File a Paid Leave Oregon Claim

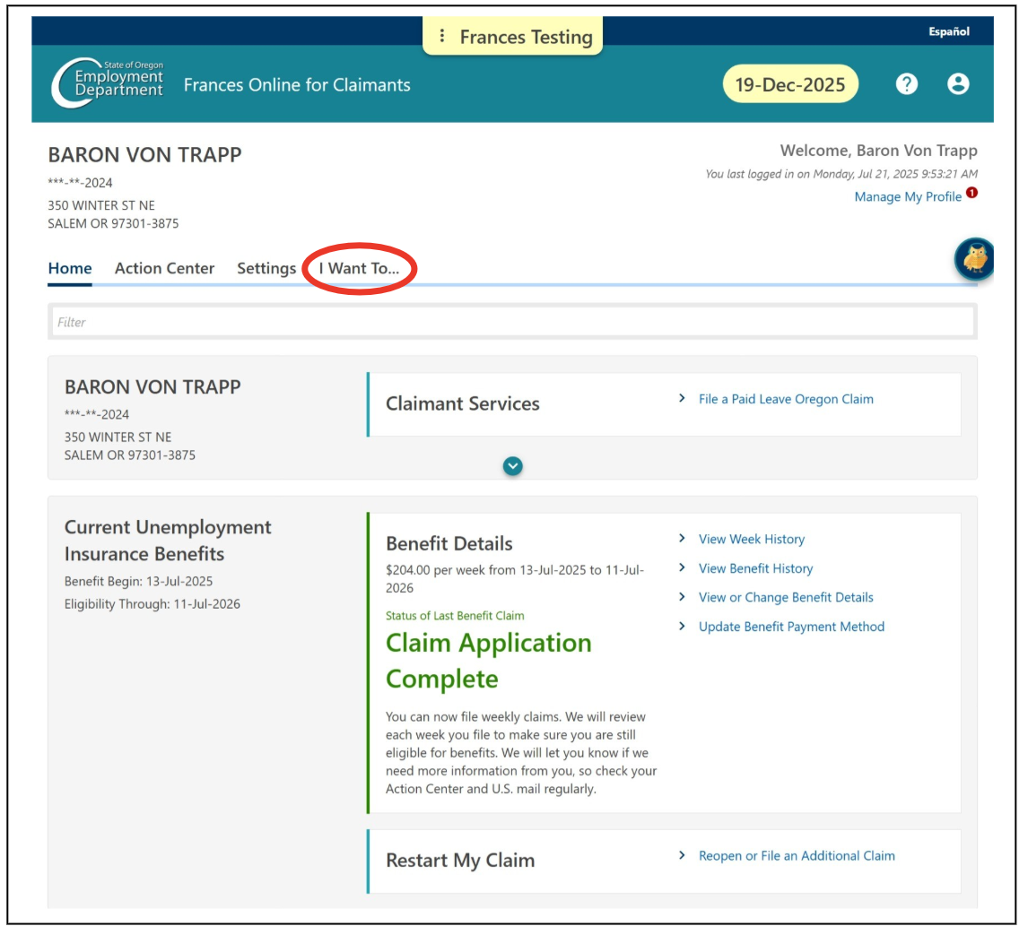[x=786, y=399]
